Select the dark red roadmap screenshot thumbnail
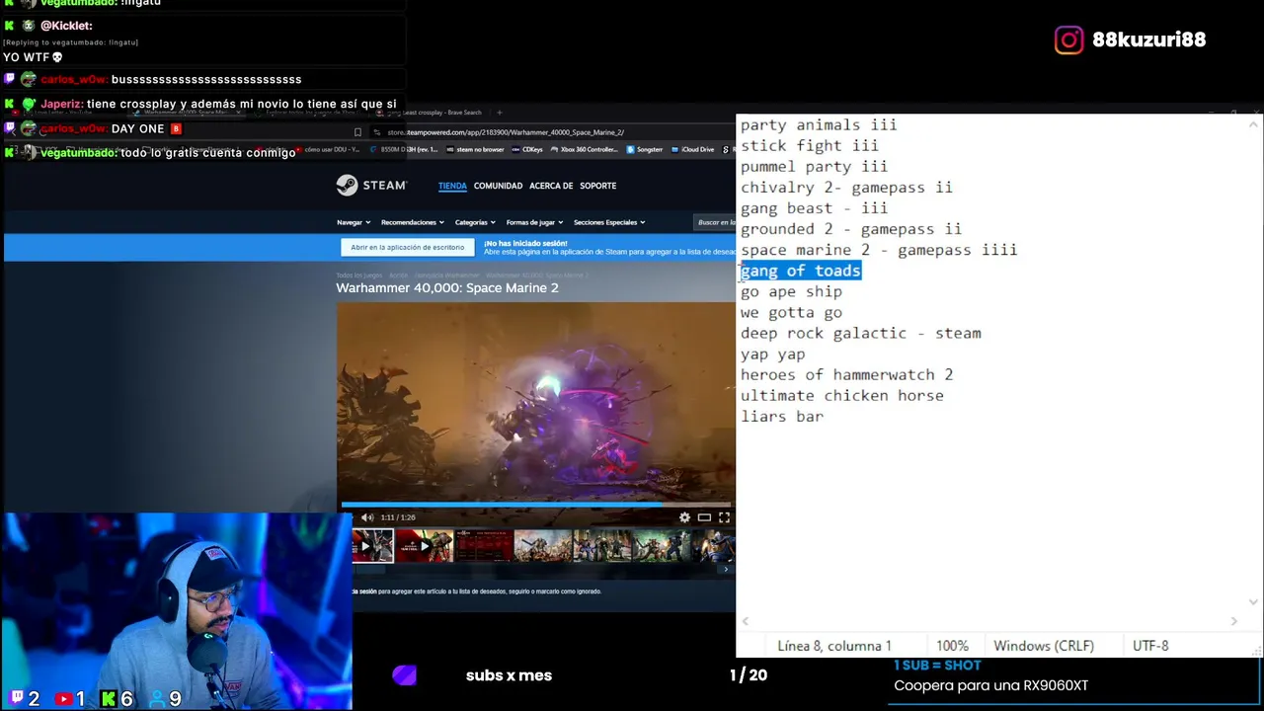The height and width of the screenshot is (711, 1264). point(483,546)
